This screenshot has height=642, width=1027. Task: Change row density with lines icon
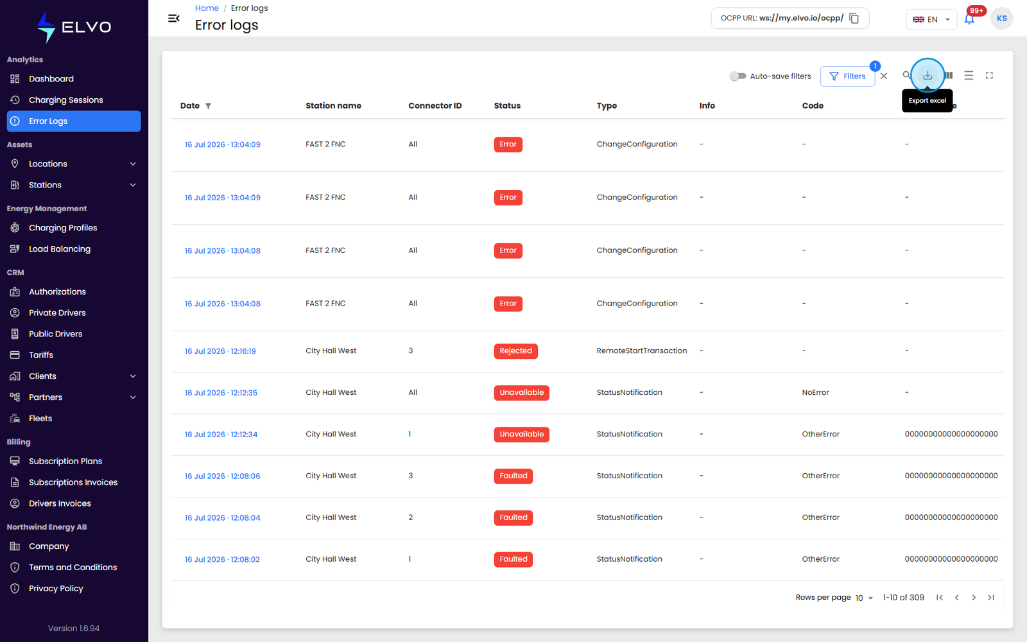point(969,76)
